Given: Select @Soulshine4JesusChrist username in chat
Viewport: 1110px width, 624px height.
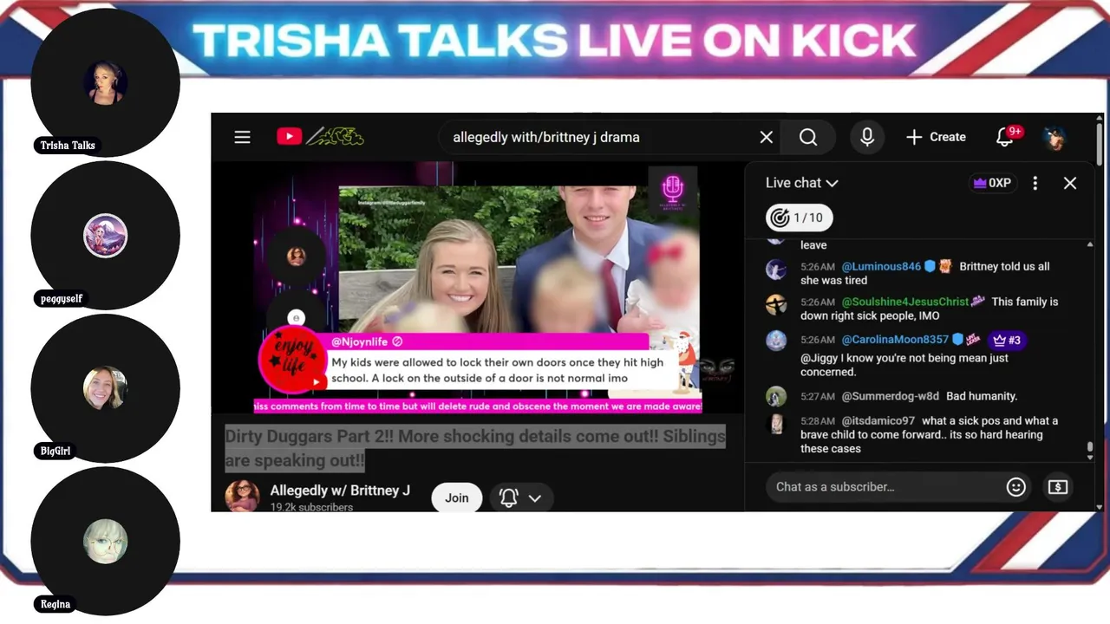Looking at the screenshot, I should click(905, 302).
